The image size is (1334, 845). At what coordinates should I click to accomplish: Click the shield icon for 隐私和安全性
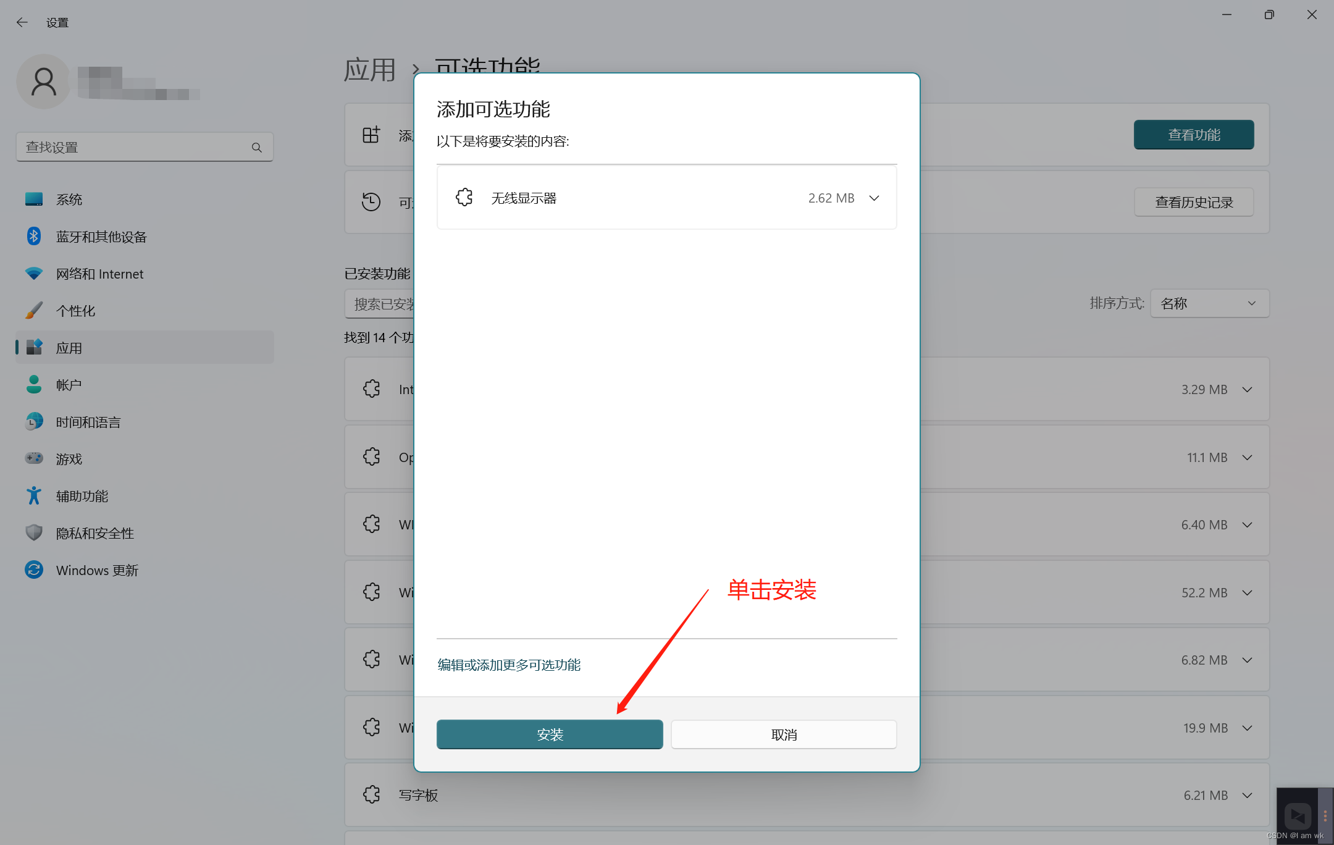click(x=34, y=533)
